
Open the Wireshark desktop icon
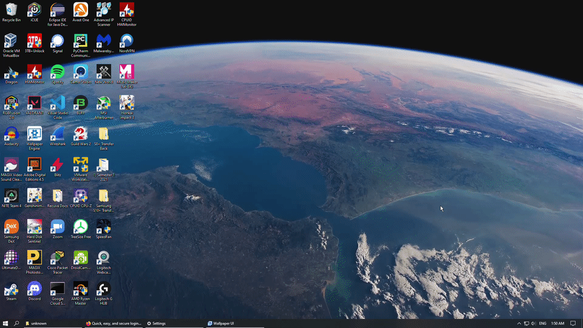tap(57, 134)
